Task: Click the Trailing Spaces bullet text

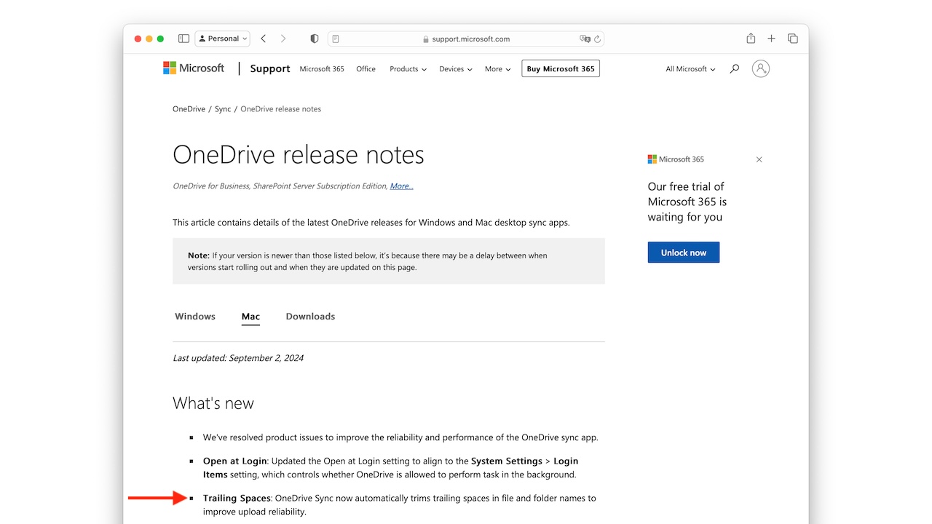Action: 400,505
